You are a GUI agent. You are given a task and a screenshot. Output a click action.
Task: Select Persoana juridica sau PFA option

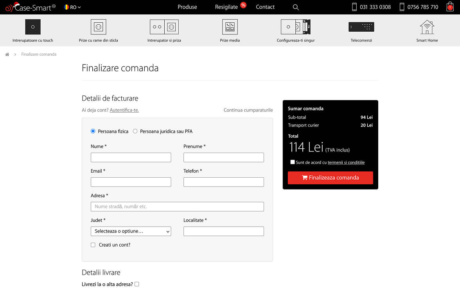135,131
